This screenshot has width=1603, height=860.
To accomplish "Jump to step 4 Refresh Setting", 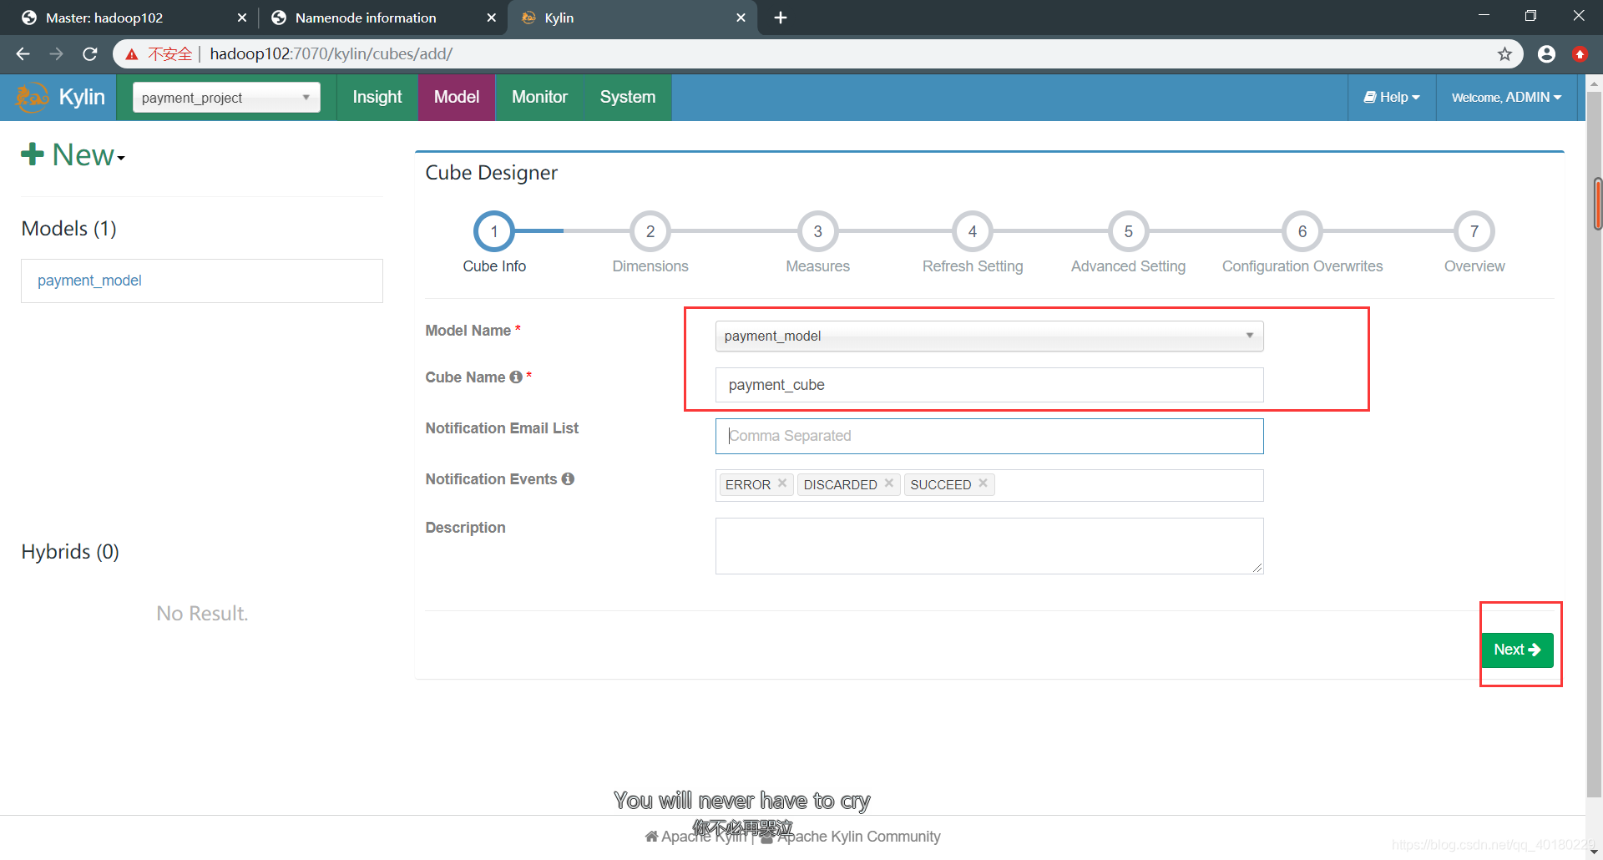I will [973, 231].
